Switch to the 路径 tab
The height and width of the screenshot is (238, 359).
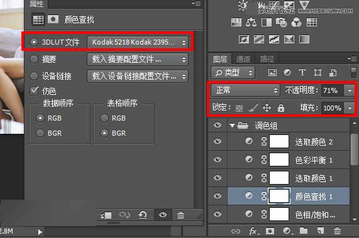point(267,59)
